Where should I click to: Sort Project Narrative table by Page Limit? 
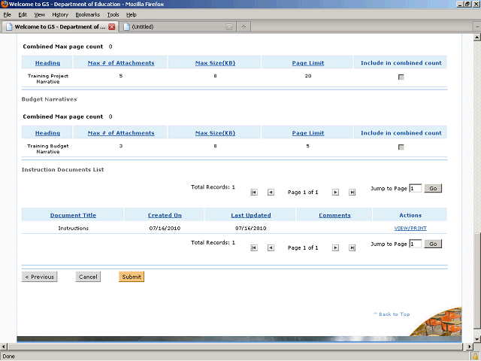(308, 63)
